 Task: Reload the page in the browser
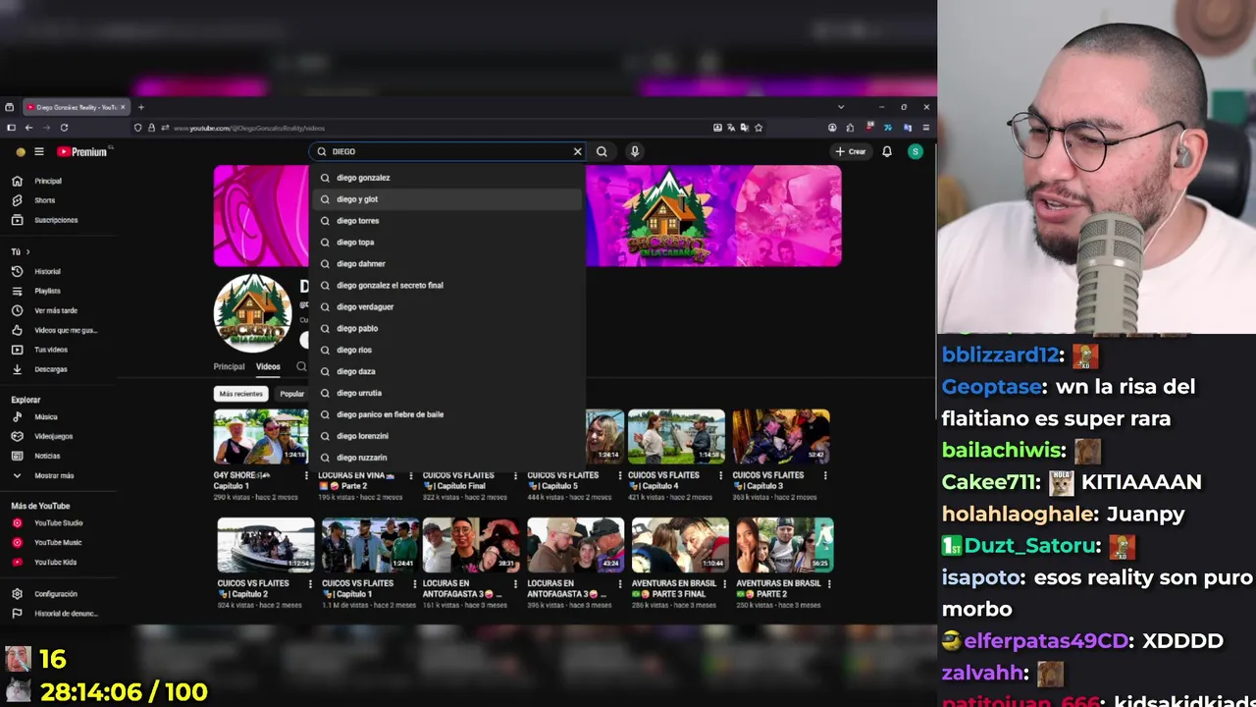[x=64, y=128]
